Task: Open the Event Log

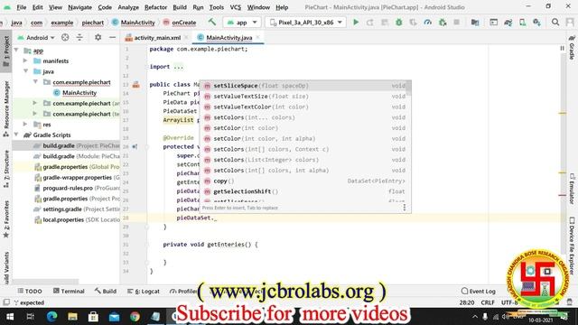Action: [478, 291]
